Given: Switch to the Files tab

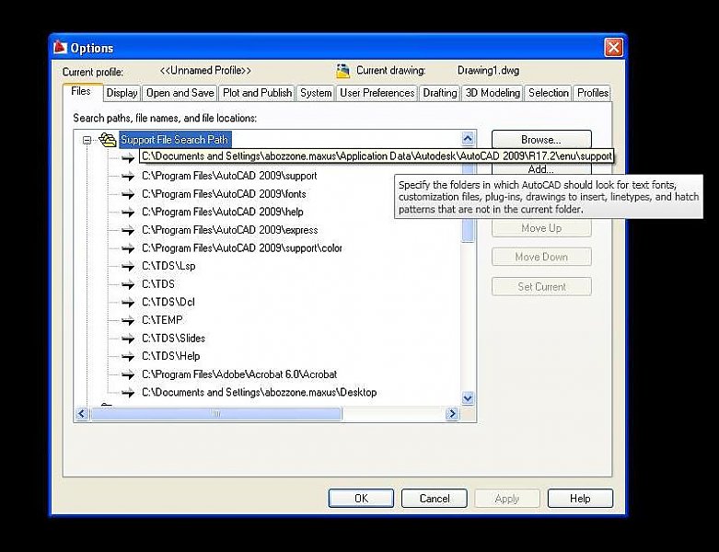Looking at the screenshot, I should point(81,91).
